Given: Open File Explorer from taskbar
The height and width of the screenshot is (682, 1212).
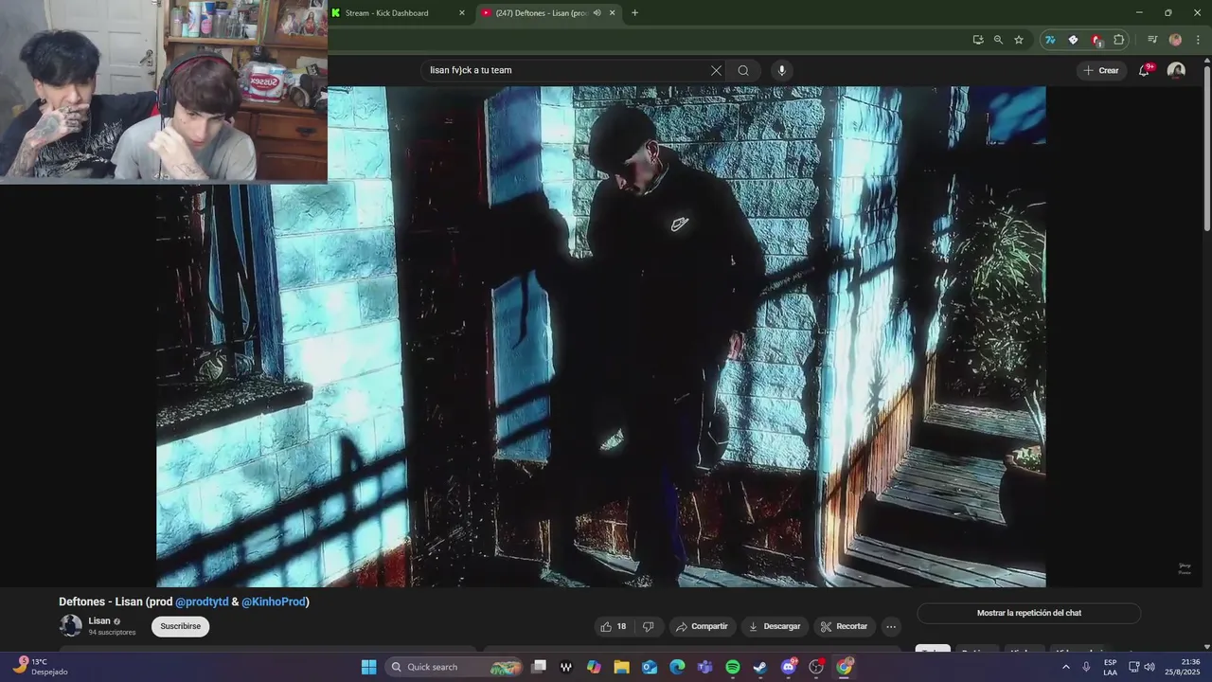Looking at the screenshot, I should coord(621,667).
